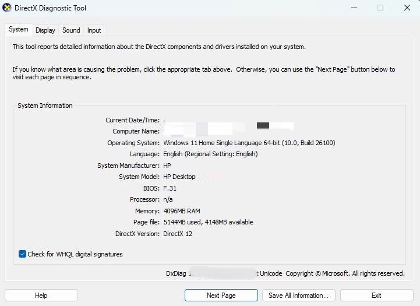
Task: Click the 'DirectX Diagnostic Tool' window title
Action: click(50, 8)
